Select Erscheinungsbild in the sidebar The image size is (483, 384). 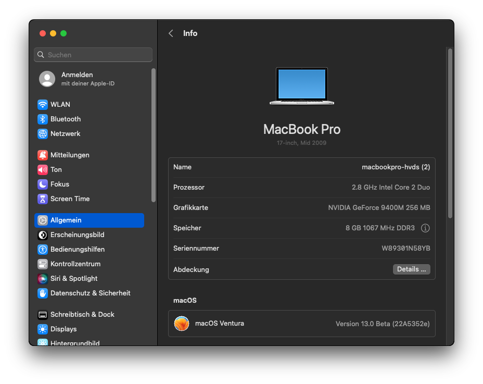point(89,234)
